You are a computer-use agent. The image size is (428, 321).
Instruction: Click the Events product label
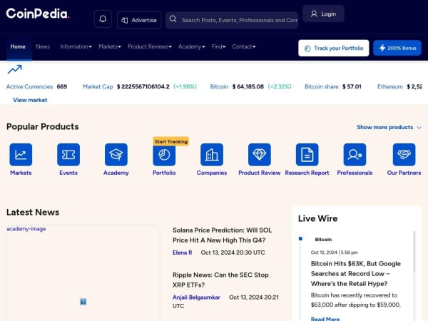click(68, 173)
